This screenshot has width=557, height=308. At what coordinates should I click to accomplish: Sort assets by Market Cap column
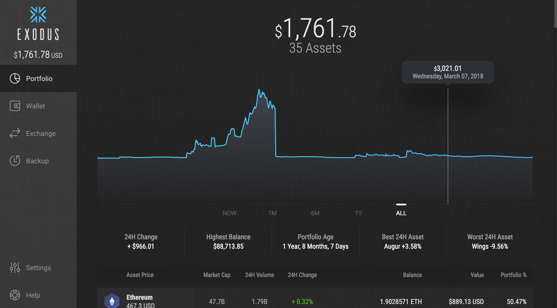217,275
